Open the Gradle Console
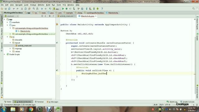This screenshot has width=199, height=112. pyautogui.click(x=187, y=102)
